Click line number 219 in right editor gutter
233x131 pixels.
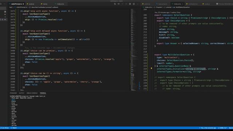(145, 55)
